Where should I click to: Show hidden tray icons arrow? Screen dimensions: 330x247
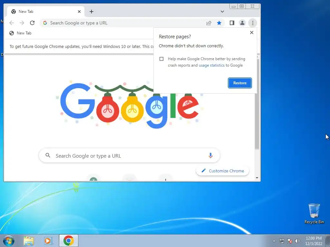pos(274,241)
